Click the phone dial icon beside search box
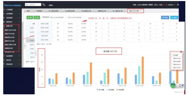The width and height of the screenshot is (188, 97). 44,5
